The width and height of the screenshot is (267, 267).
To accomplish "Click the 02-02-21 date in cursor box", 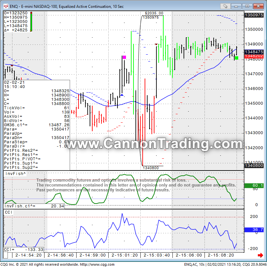I will pos(14,82).
